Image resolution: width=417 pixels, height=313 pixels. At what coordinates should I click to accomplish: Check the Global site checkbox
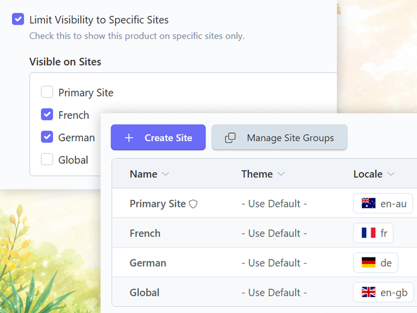[x=47, y=159]
